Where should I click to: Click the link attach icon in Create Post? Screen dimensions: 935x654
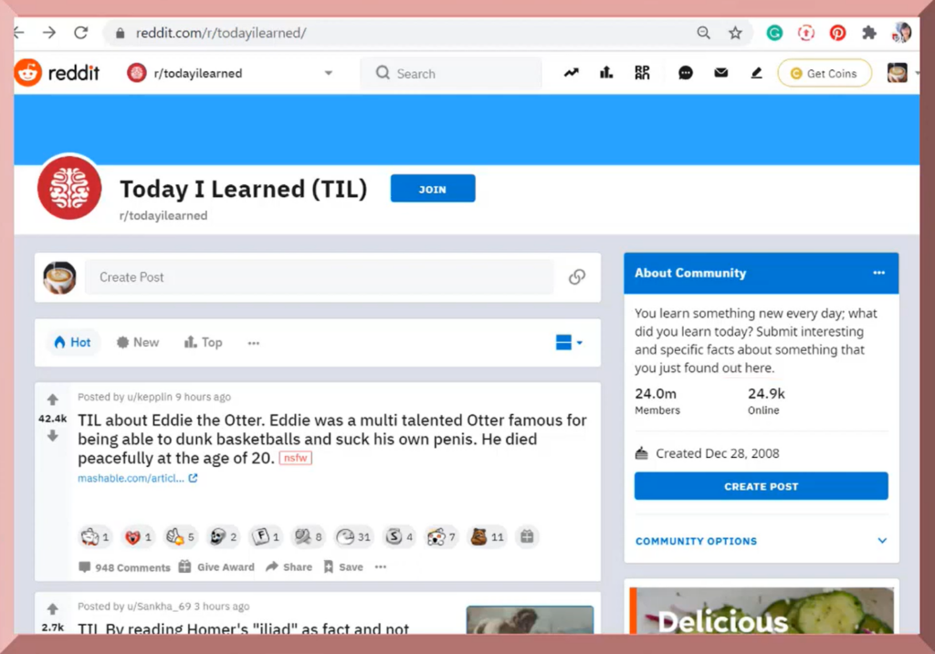tap(577, 277)
